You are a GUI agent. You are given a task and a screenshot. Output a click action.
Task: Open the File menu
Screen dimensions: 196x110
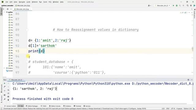tap(7, 2)
